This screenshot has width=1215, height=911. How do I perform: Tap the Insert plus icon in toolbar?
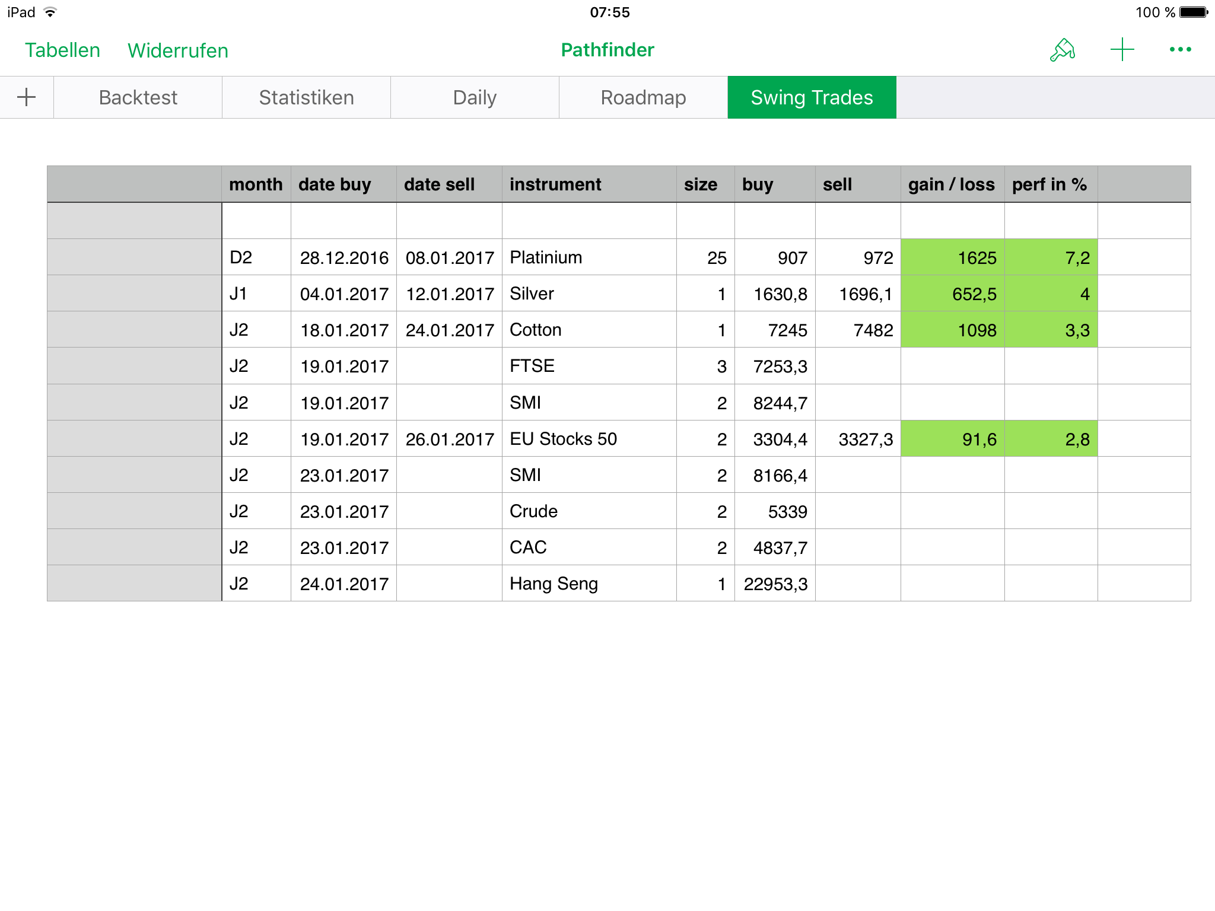1122,50
